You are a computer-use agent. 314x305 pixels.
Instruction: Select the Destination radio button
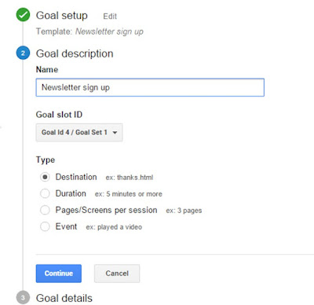45,177
